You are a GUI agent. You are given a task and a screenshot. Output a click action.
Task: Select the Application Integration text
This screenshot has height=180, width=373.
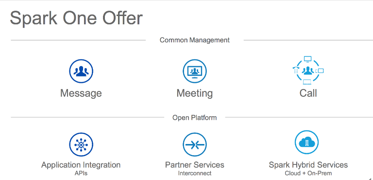81,165
